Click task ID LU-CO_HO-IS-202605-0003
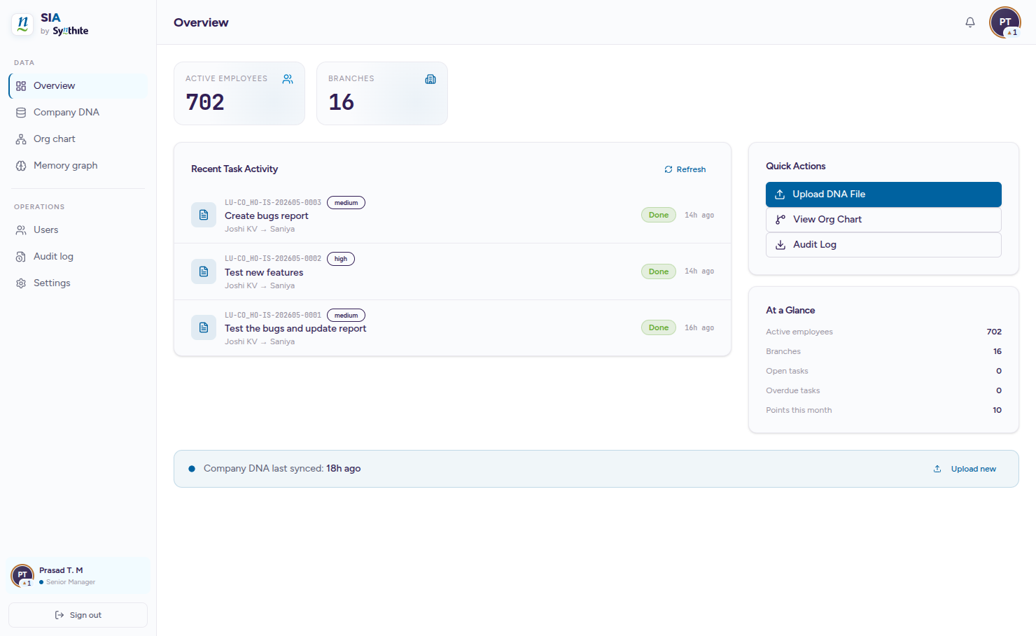This screenshot has width=1036, height=636. point(273,203)
